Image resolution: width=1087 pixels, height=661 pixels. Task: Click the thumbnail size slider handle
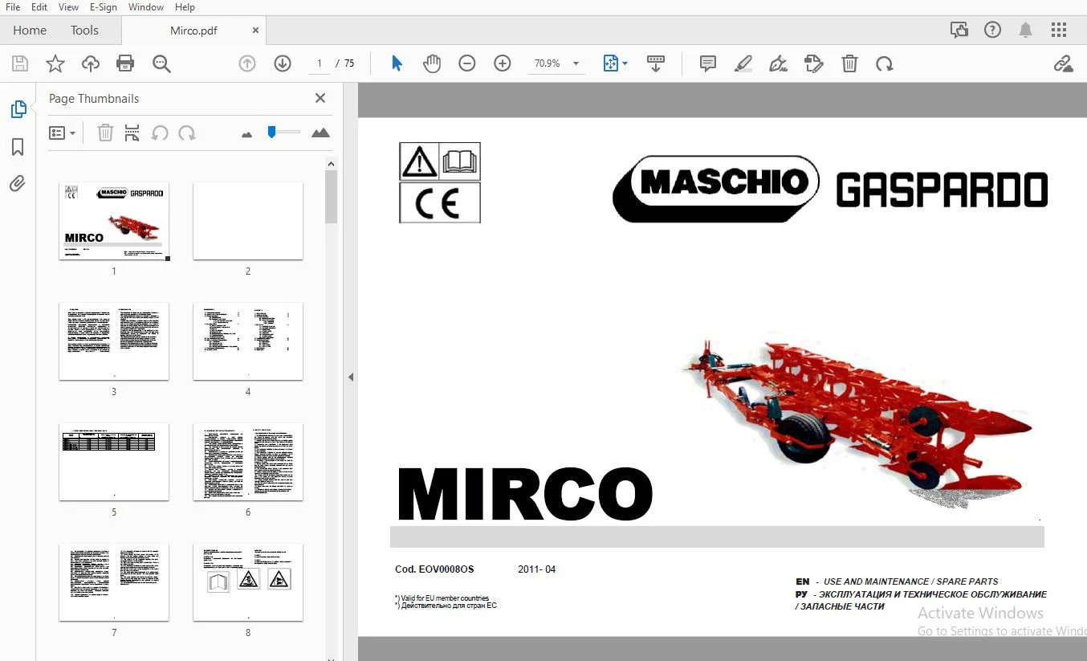pos(272,132)
